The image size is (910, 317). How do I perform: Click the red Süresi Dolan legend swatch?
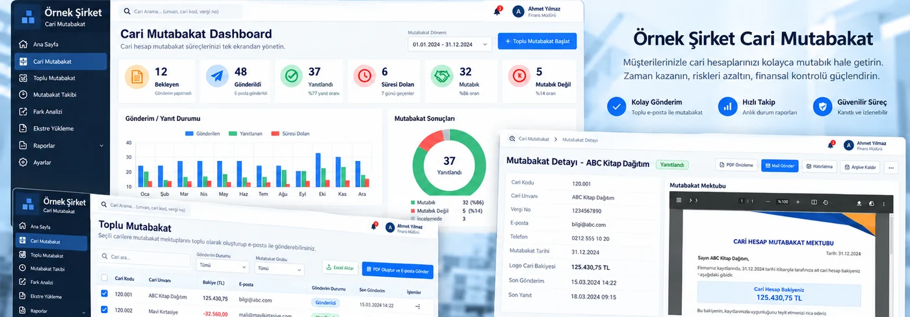275,133
